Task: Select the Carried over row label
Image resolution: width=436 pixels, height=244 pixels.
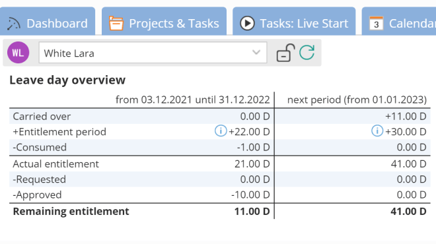Action: pos(42,117)
